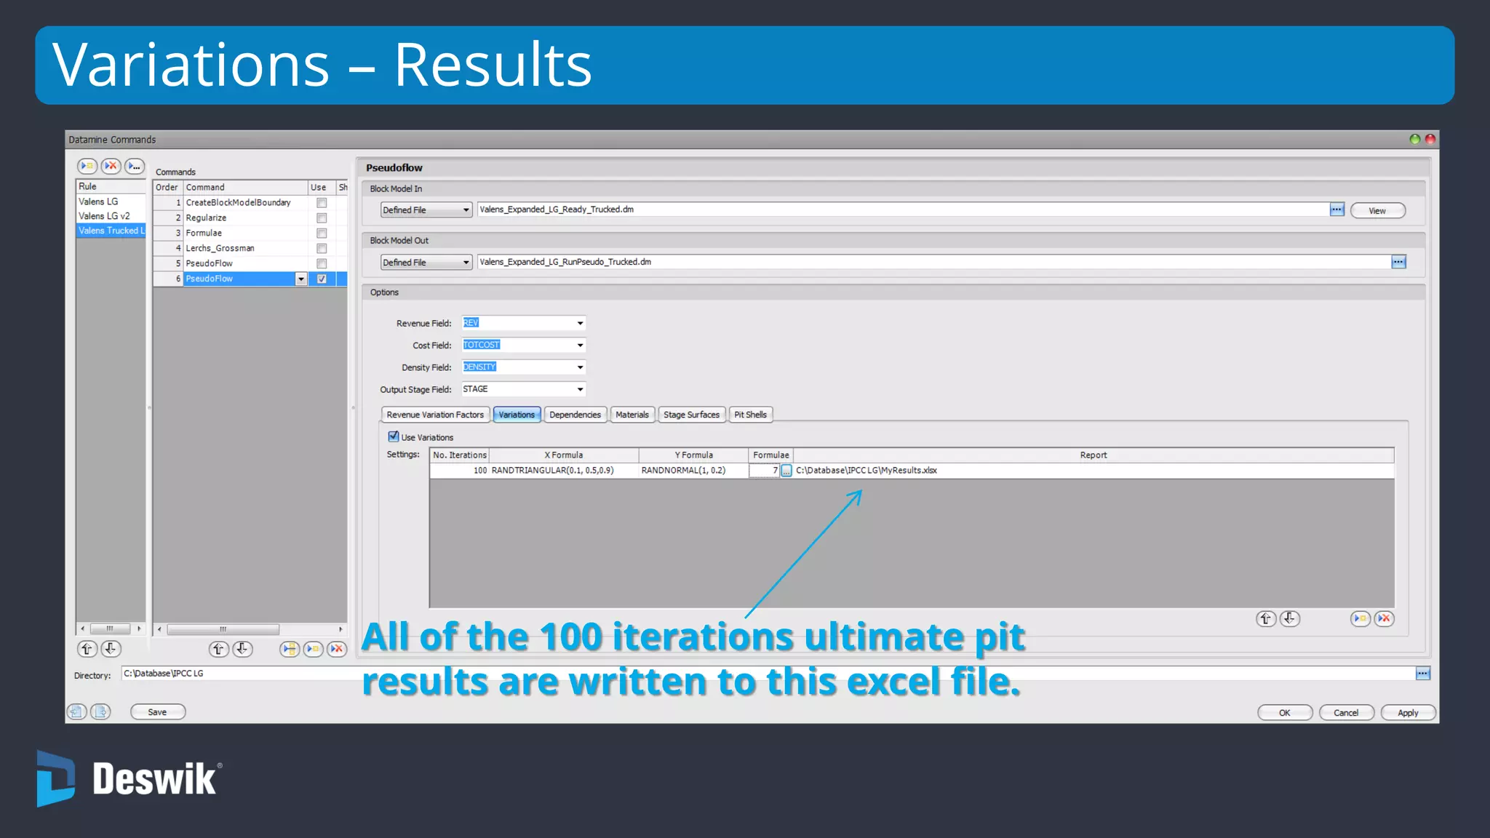Select the Variations tab

tap(517, 415)
